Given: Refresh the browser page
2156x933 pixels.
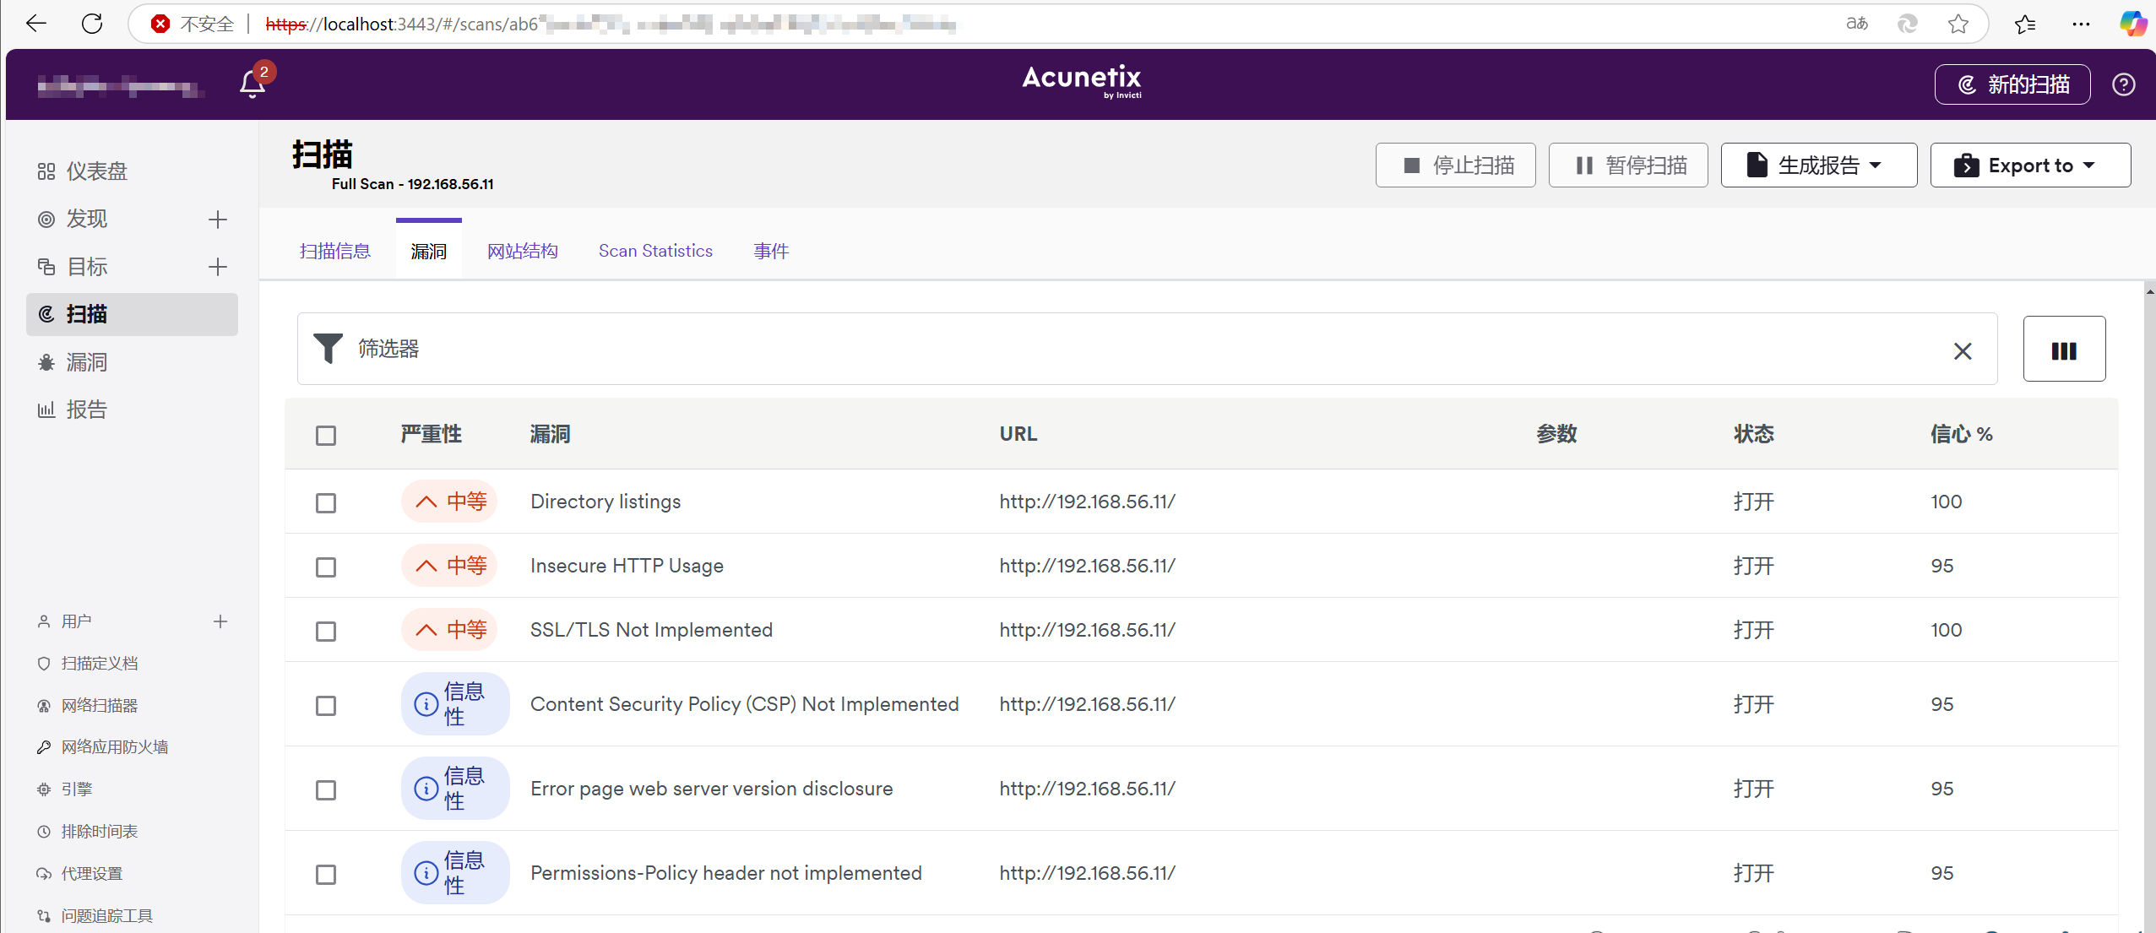Looking at the screenshot, I should pos(92,24).
